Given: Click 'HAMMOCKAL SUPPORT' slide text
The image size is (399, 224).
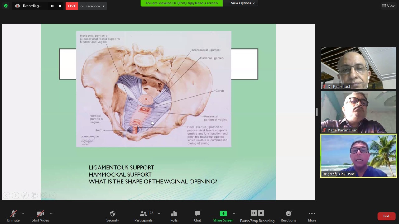Looking at the screenshot, I should 120,174.
